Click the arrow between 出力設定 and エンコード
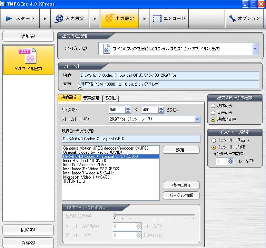266x248 pixels. pos(145,19)
